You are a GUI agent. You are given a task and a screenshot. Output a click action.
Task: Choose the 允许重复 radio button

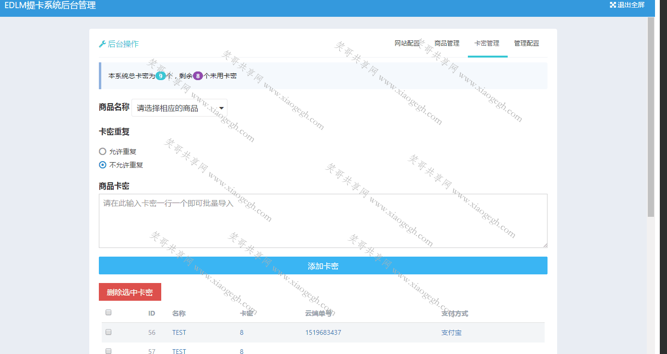coord(102,152)
